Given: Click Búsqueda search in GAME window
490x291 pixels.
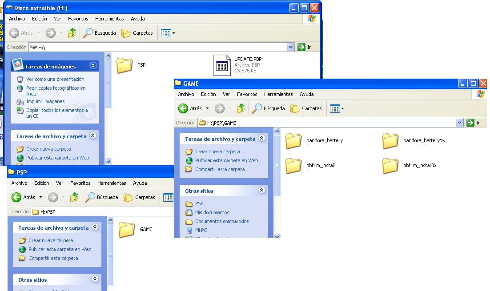Looking at the screenshot, I should pyautogui.click(x=269, y=109).
